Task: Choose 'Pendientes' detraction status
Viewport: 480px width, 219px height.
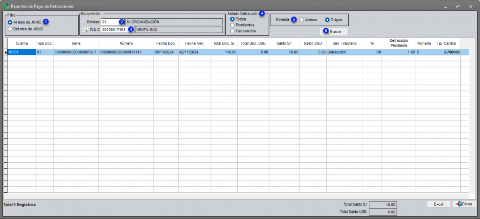Action: pyautogui.click(x=242, y=25)
